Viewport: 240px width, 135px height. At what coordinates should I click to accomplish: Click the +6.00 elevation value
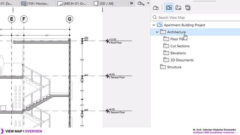point(112,109)
